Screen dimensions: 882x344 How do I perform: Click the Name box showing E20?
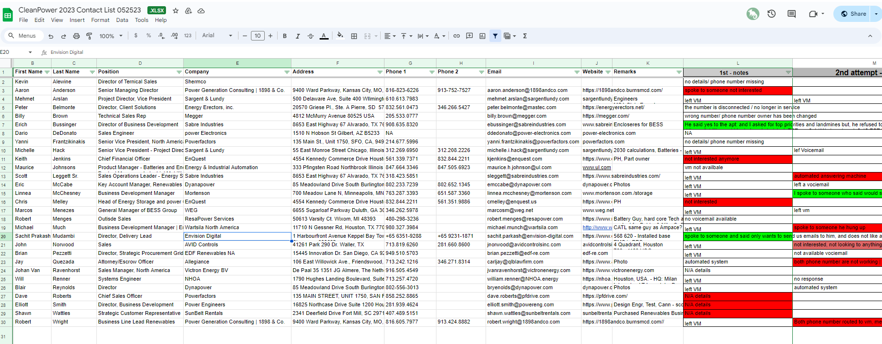pyautogui.click(x=17, y=52)
